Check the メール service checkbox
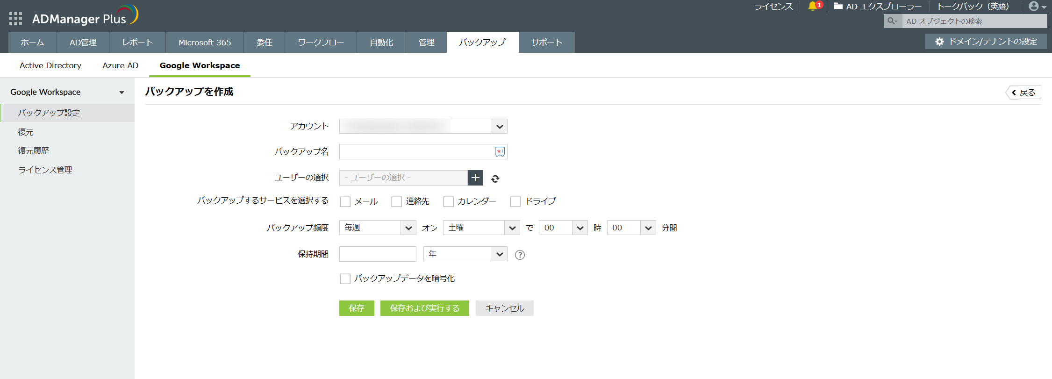The height and width of the screenshot is (379, 1052). pyautogui.click(x=345, y=201)
